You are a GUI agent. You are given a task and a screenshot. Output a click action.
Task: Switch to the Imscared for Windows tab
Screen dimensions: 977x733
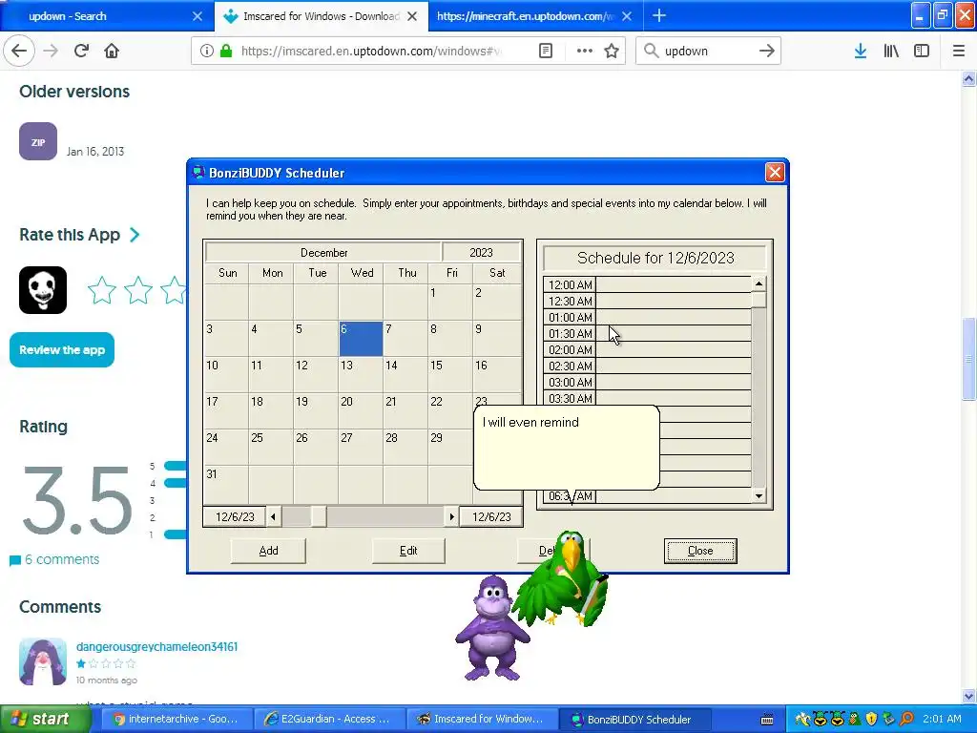click(x=321, y=16)
